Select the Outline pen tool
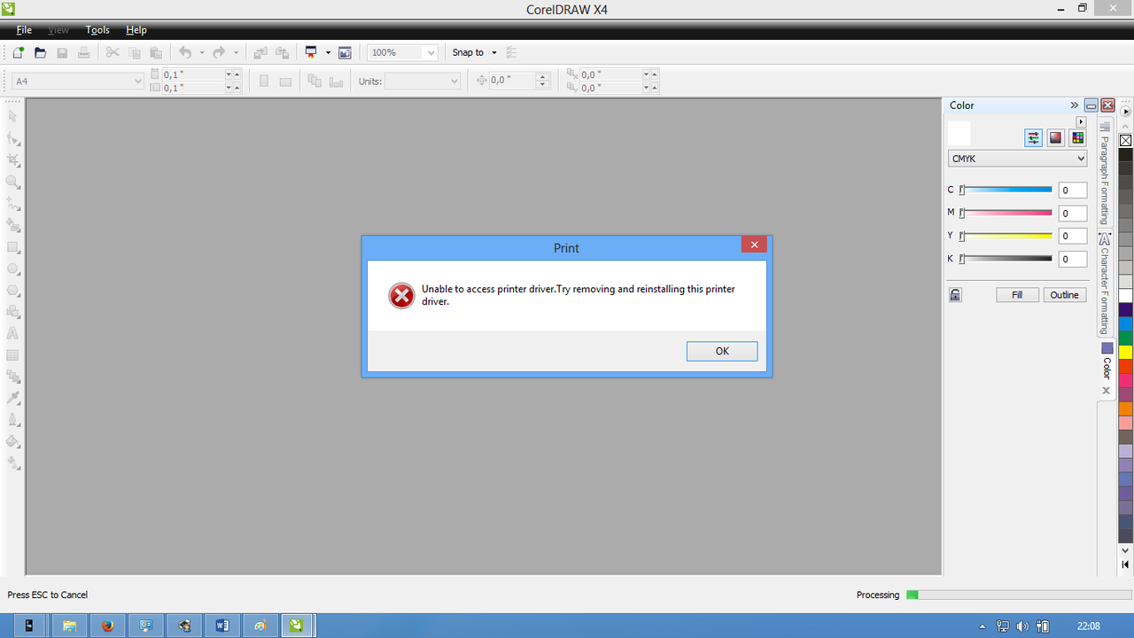The image size is (1134, 638). point(13,420)
